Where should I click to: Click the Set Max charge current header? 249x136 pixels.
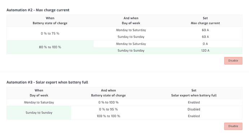pos(205,21)
